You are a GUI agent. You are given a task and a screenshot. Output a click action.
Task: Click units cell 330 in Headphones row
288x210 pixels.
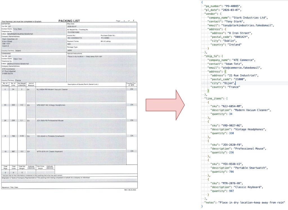pyautogui.click(x=13, y=105)
